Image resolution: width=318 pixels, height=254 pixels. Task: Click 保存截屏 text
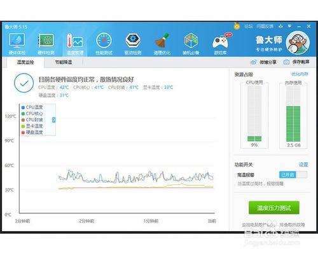[x=301, y=62]
